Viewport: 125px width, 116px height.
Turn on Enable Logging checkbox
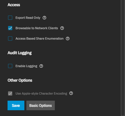pyautogui.click(x=10, y=66)
